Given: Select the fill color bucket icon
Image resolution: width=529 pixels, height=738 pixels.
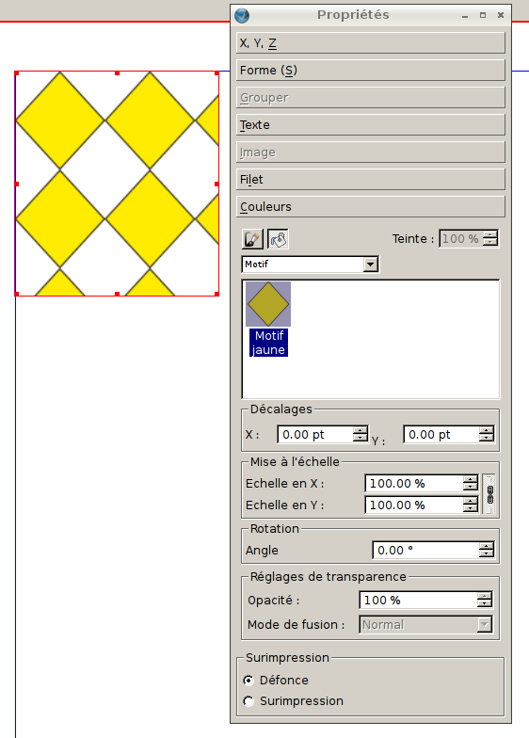Looking at the screenshot, I should [x=279, y=239].
